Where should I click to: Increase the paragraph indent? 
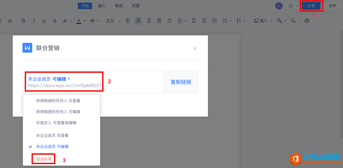point(204,21)
